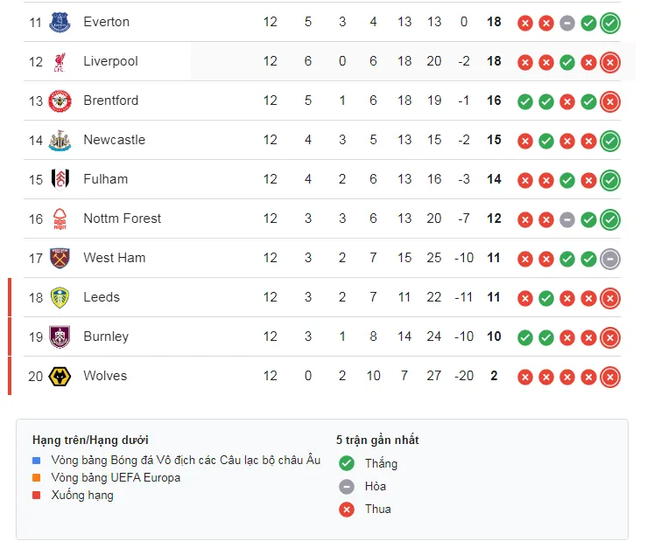This screenshot has width=654, height=548.
Task: Open the Everton team name link
Action: [106, 22]
